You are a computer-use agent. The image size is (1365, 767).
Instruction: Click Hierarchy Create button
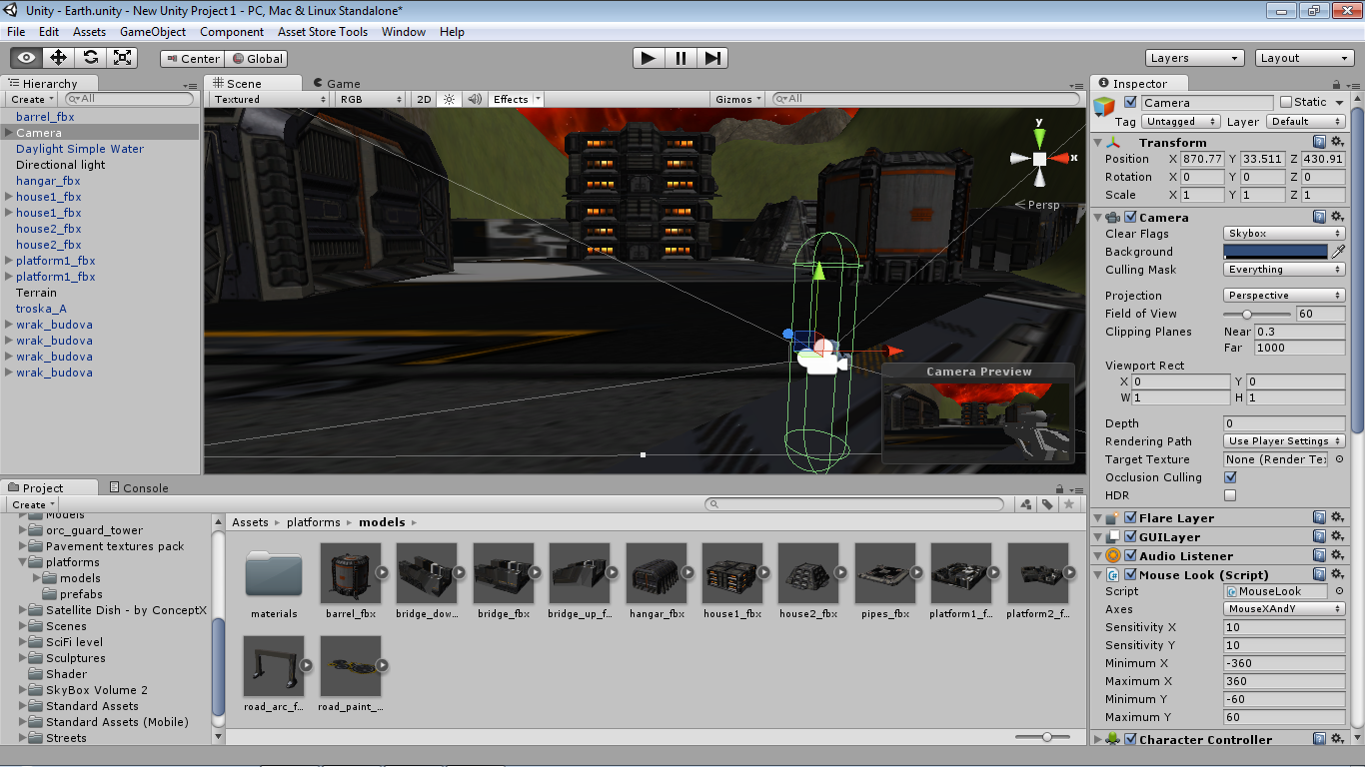[32, 99]
